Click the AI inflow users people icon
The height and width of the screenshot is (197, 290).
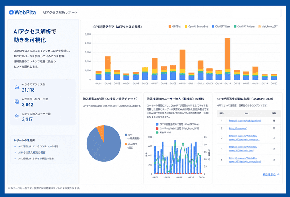coord(16,116)
